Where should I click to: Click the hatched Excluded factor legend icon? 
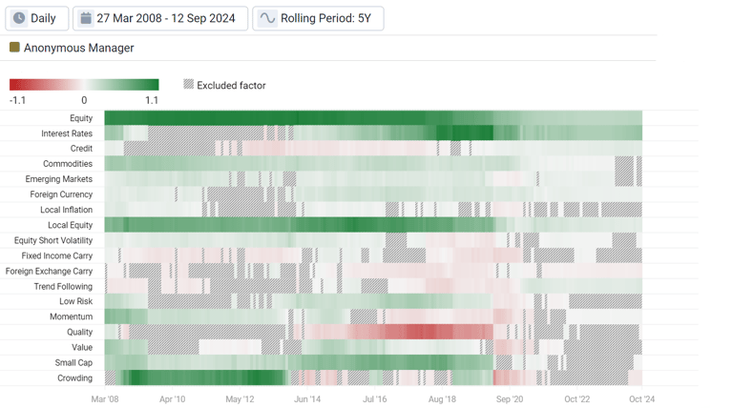[188, 85]
